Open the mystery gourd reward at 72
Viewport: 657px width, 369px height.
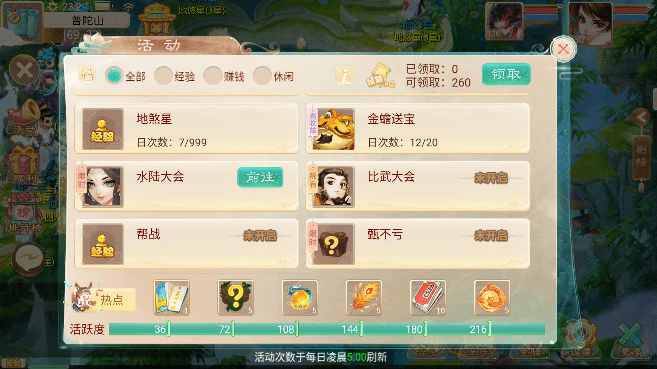pos(235,298)
